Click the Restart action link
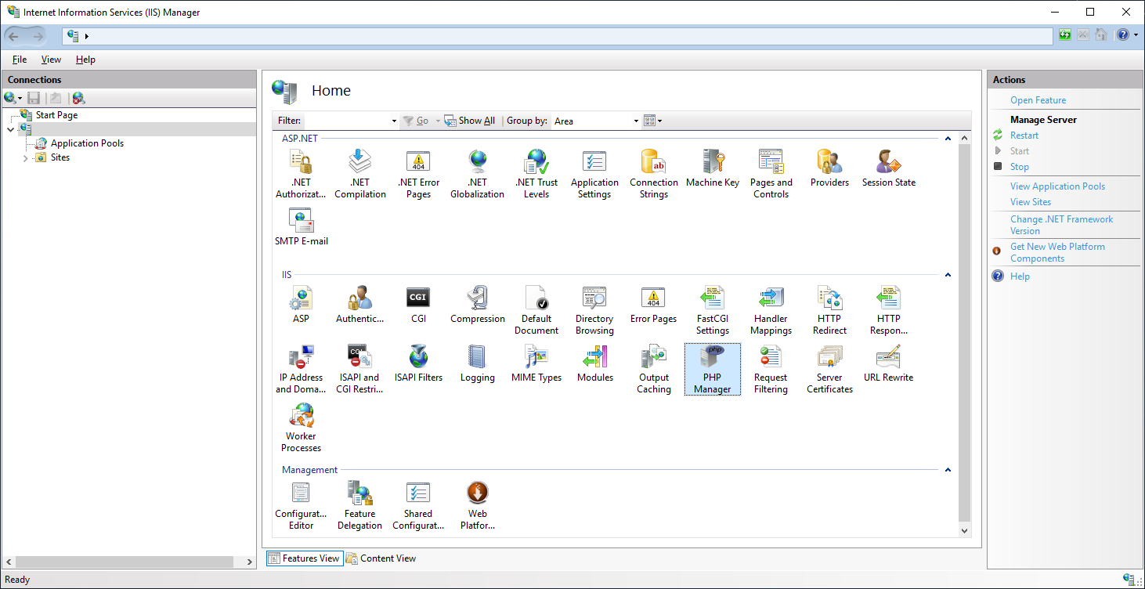This screenshot has width=1145, height=589. pyautogui.click(x=1024, y=136)
